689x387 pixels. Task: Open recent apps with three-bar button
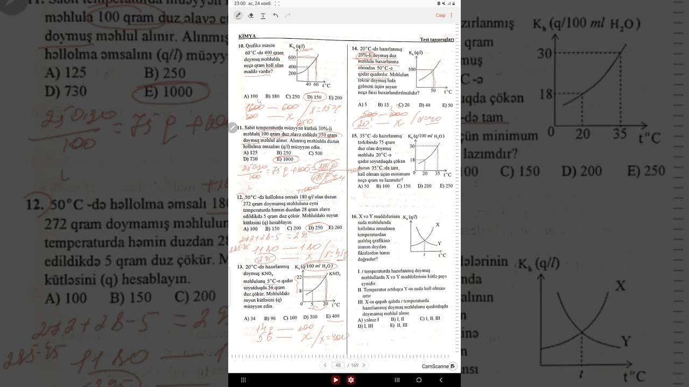(x=397, y=380)
